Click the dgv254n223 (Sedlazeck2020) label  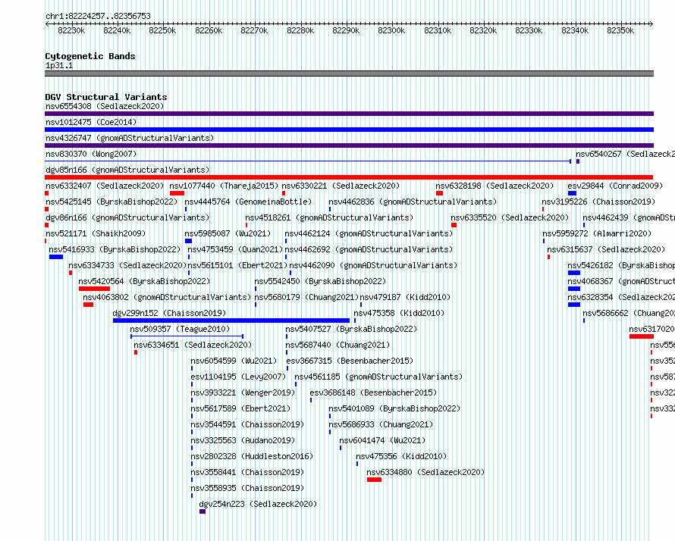[258, 504]
